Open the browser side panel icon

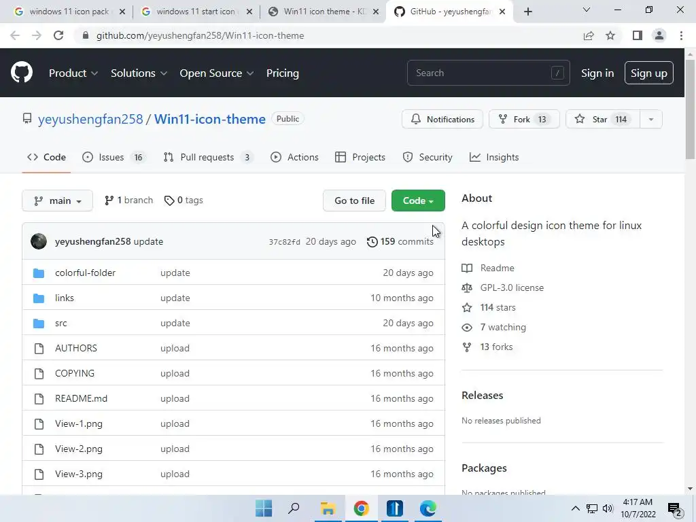(638, 35)
